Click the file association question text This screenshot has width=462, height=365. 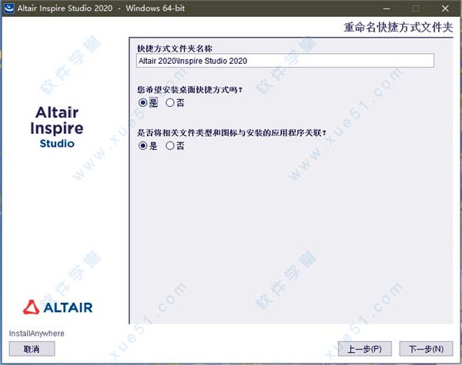pyautogui.click(x=232, y=133)
